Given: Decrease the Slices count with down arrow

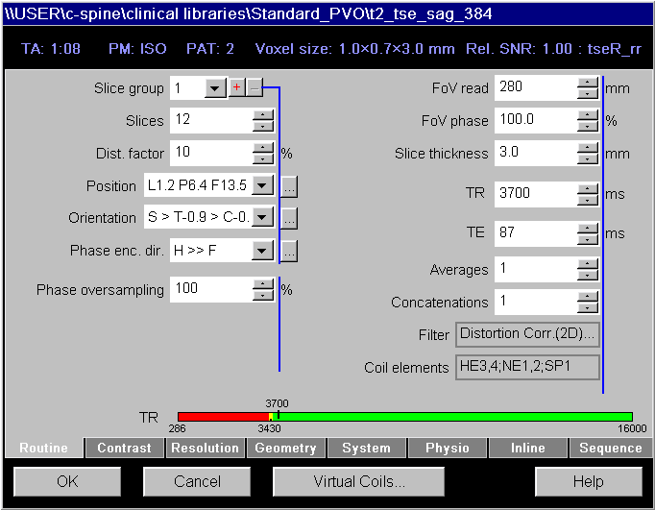Looking at the screenshot, I should pos(263,126).
